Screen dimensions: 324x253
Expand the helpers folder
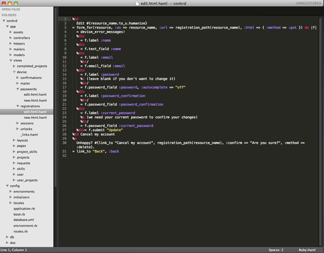(11, 44)
